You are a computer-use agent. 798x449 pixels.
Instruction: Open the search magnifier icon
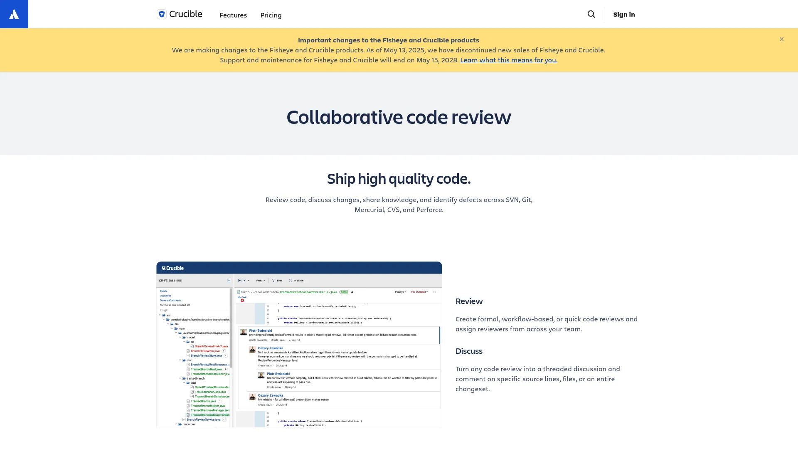click(x=591, y=14)
